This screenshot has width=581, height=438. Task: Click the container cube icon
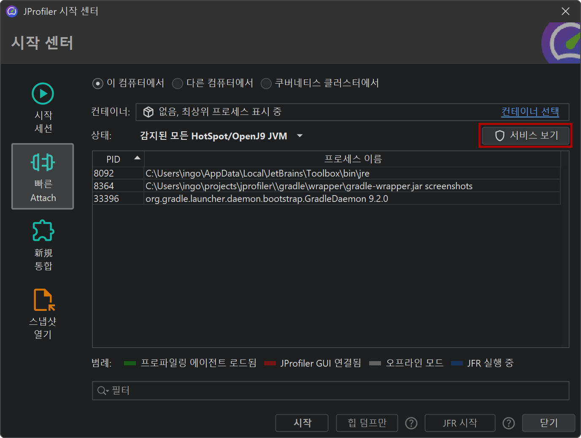coord(149,112)
